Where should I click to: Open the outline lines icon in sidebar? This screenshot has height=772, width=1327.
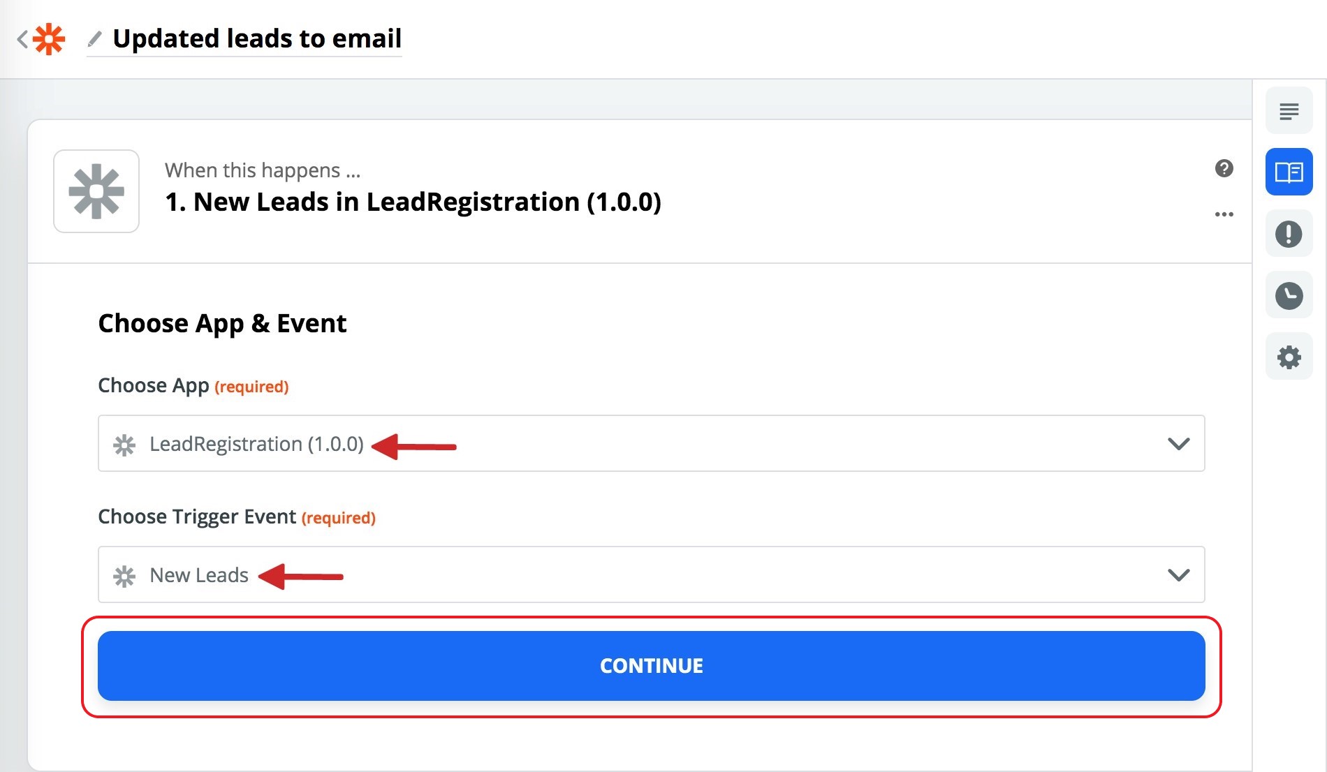pyautogui.click(x=1289, y=111)
